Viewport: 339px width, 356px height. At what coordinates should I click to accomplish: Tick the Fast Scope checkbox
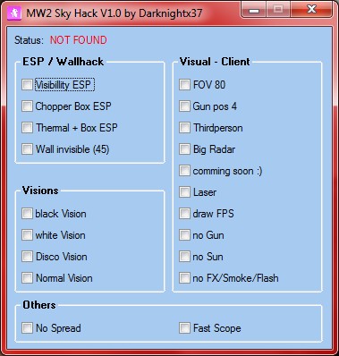point(184,328)
